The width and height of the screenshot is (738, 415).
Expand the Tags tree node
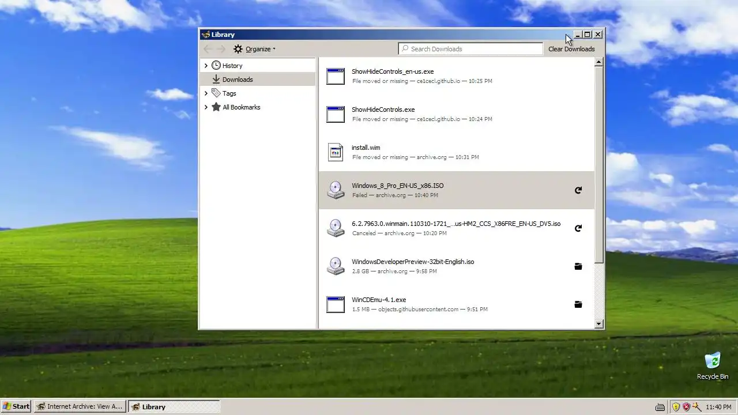click(x=206, y=93)
